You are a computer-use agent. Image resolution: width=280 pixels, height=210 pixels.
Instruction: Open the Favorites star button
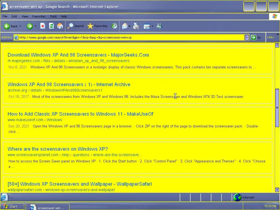98,26
